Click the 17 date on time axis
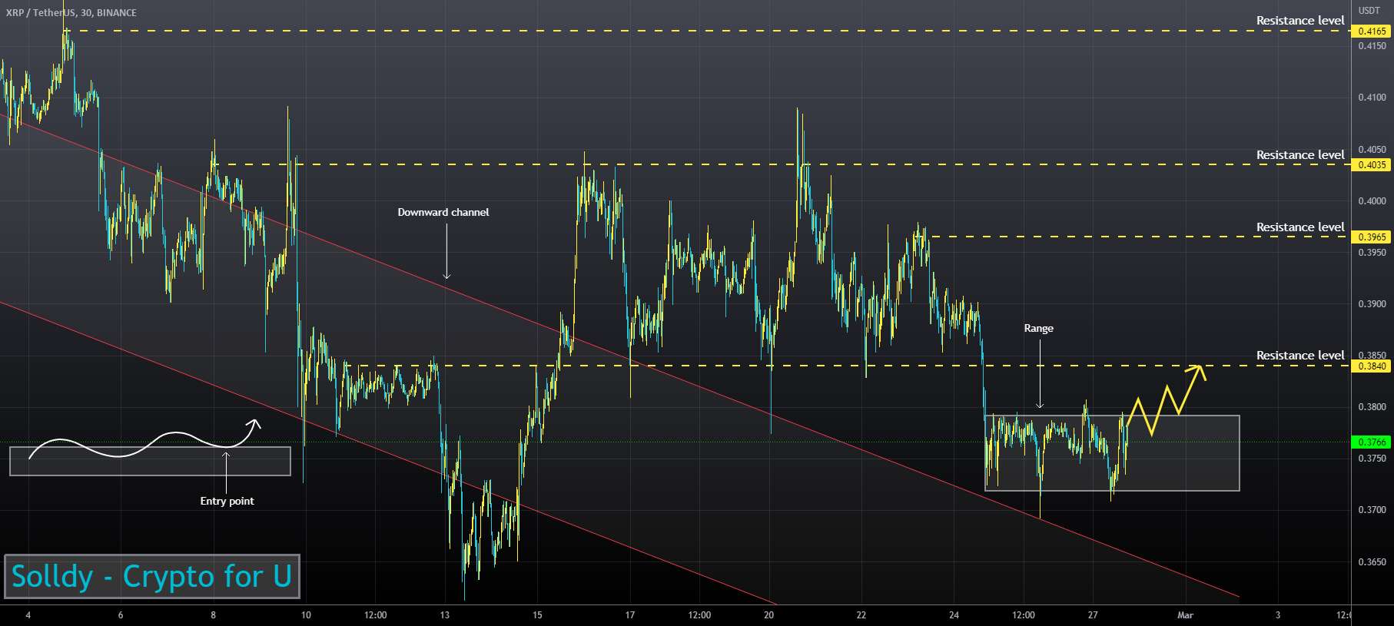 pos(630,615)
